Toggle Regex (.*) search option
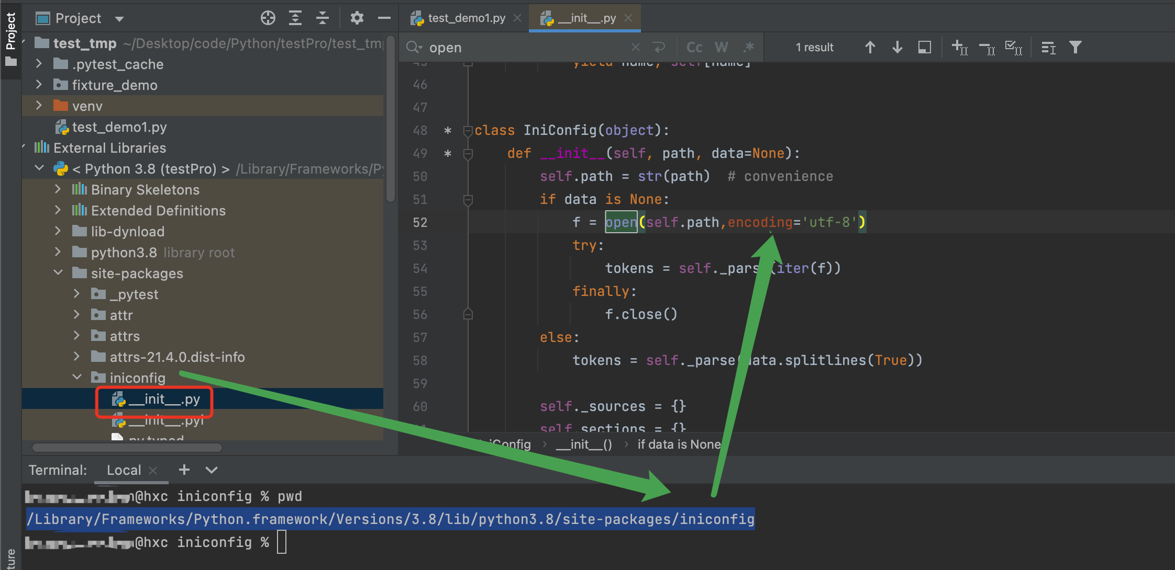The image size is (1175, 570). pyautogui.click(x=749, y=48)
